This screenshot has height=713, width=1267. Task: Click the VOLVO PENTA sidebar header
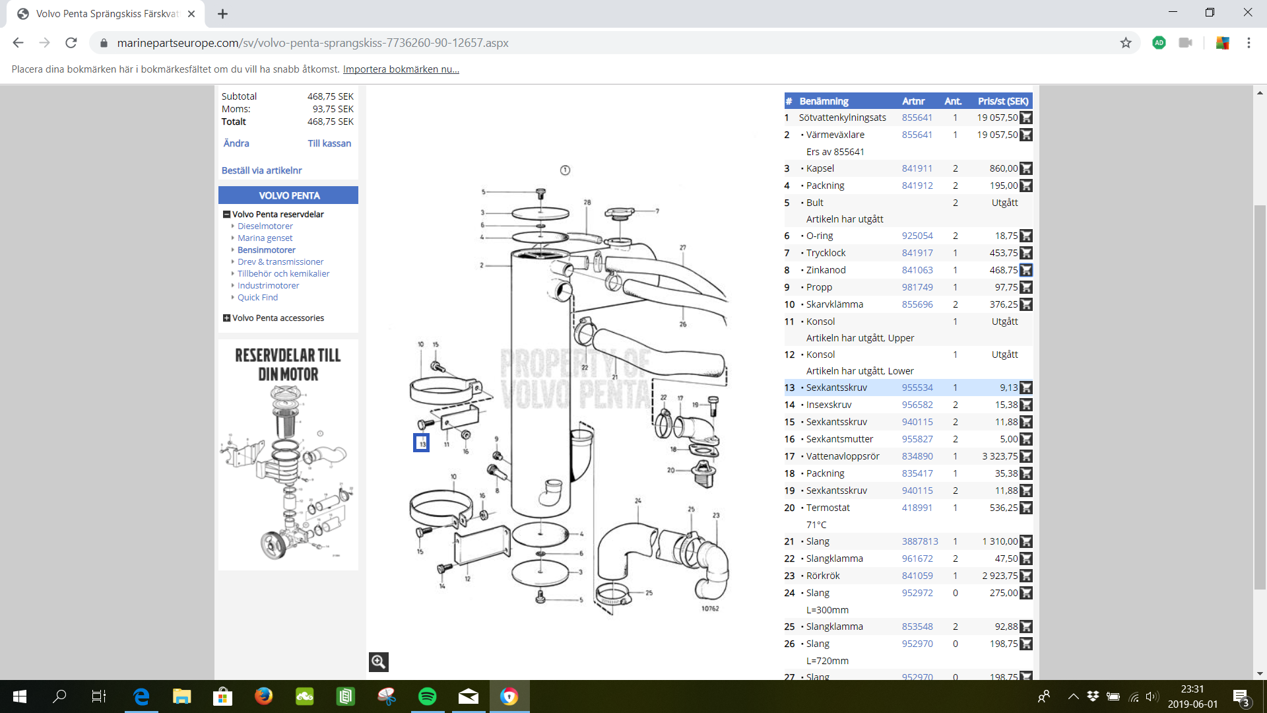288,195
